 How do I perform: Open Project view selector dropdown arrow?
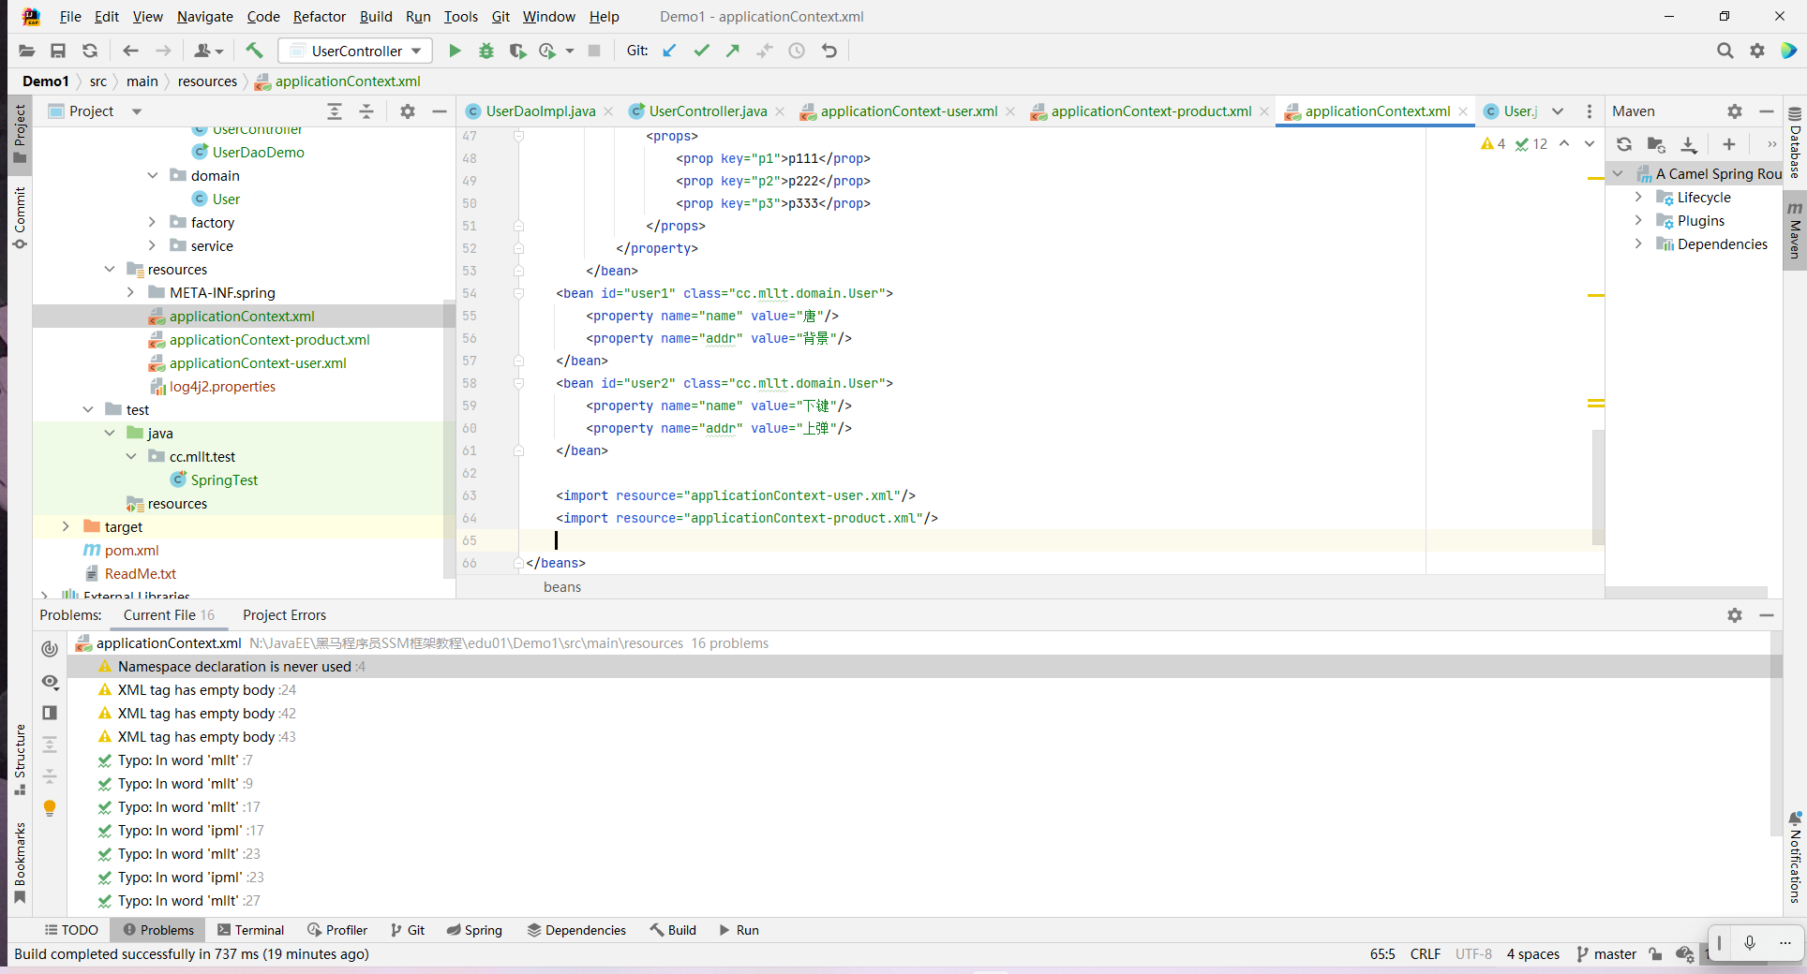pos(137,111)
